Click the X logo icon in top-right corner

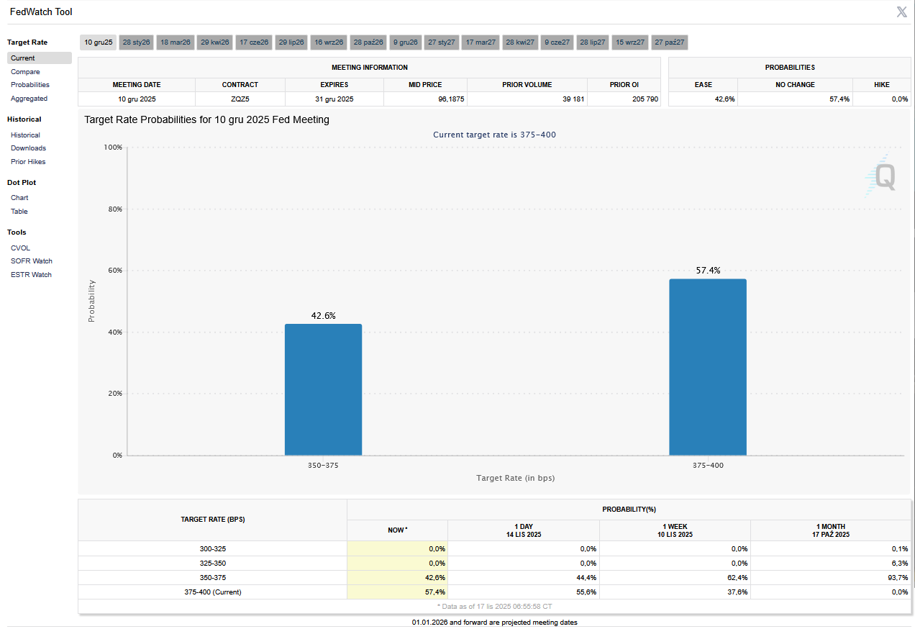point(901,12)
